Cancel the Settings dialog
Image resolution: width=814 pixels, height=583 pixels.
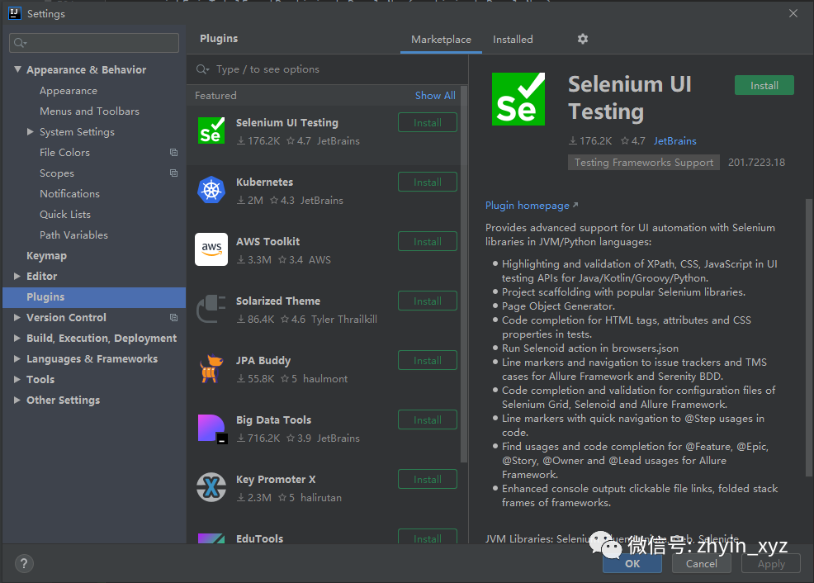702,564
